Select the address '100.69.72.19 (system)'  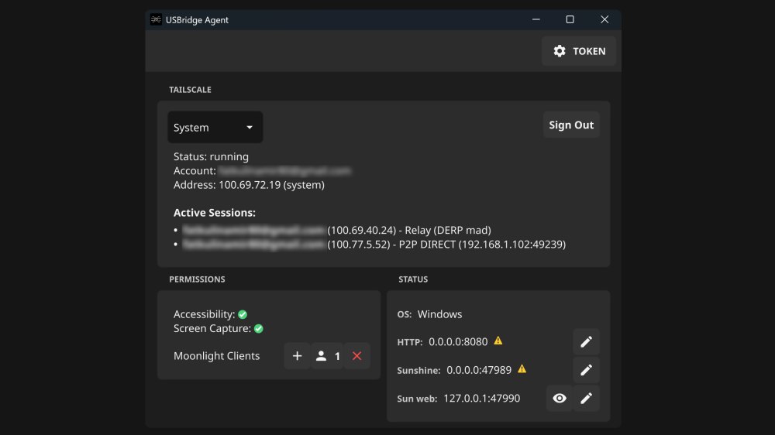coord(272,185)
